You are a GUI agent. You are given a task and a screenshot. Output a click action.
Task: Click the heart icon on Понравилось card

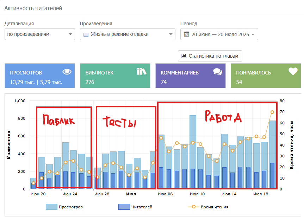[x=293, y=71]
